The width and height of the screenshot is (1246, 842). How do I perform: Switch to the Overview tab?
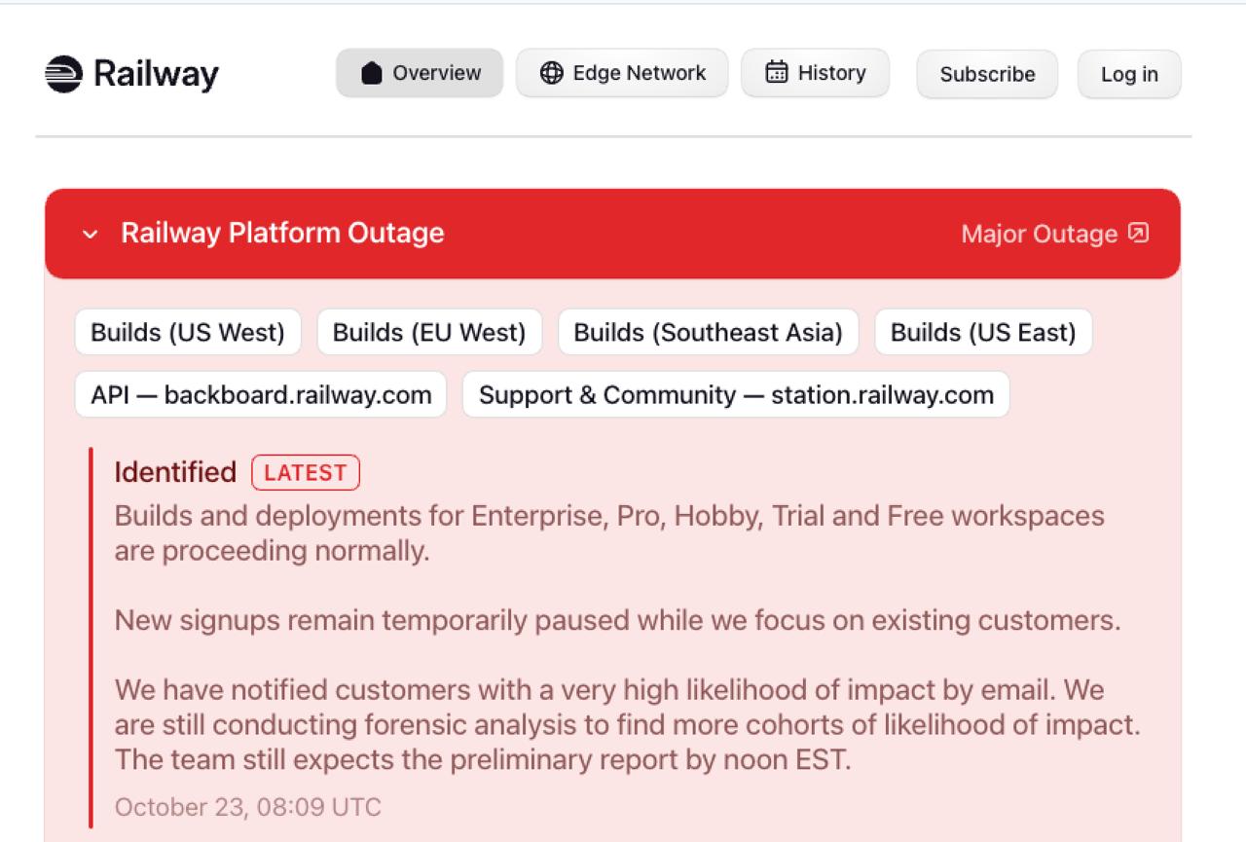coord(420,73)
